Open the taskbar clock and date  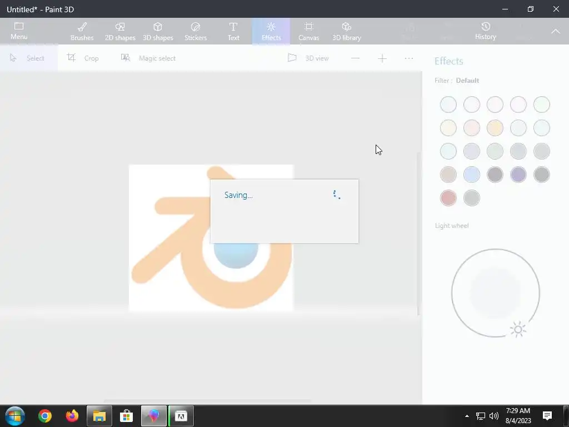[518, 416]
